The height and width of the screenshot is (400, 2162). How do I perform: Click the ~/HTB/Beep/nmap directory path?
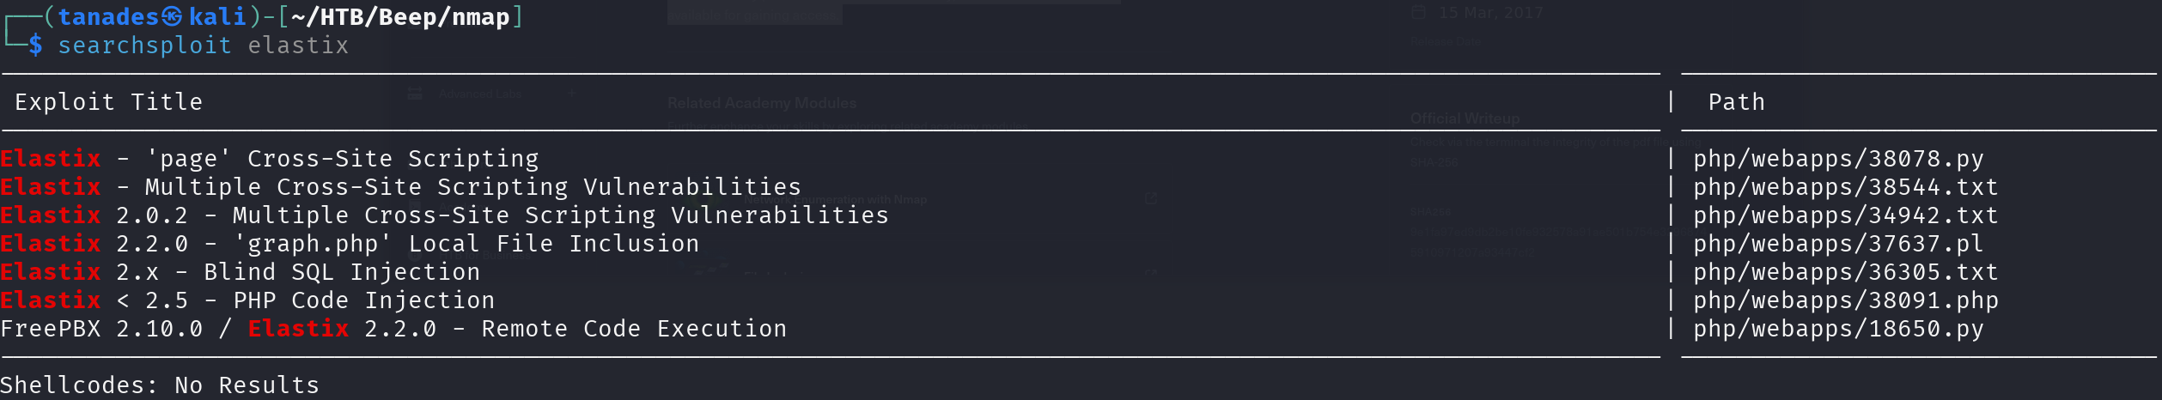pos(400,16)
